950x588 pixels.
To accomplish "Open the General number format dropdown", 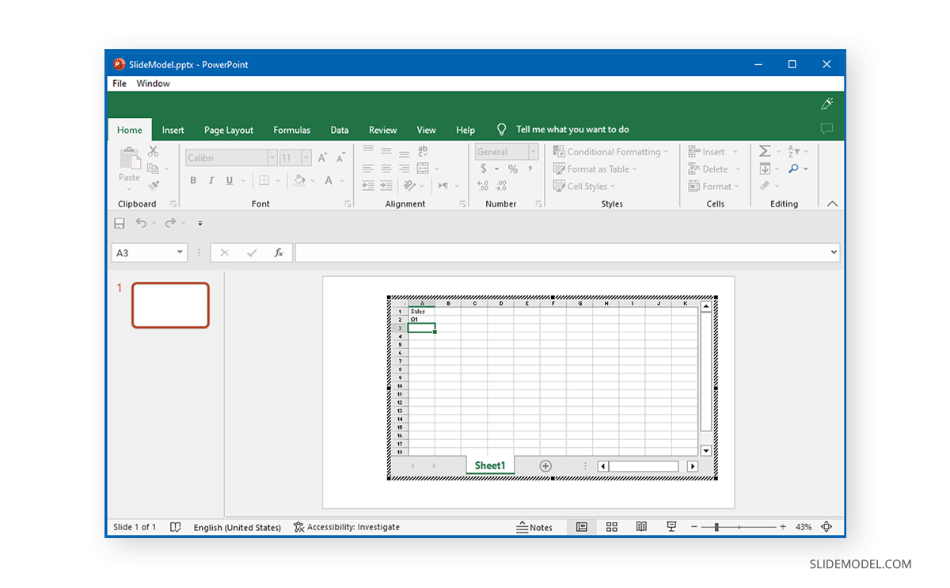I will coord(534,151).
